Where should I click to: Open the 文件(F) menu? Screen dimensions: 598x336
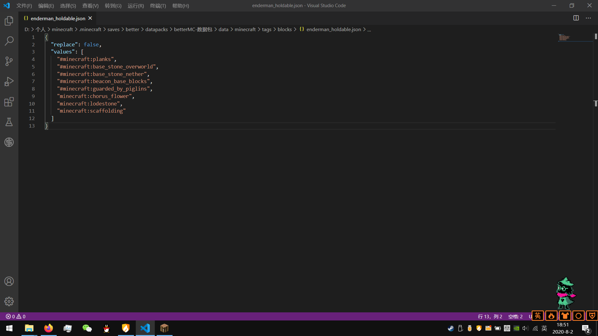click(24, 6)
